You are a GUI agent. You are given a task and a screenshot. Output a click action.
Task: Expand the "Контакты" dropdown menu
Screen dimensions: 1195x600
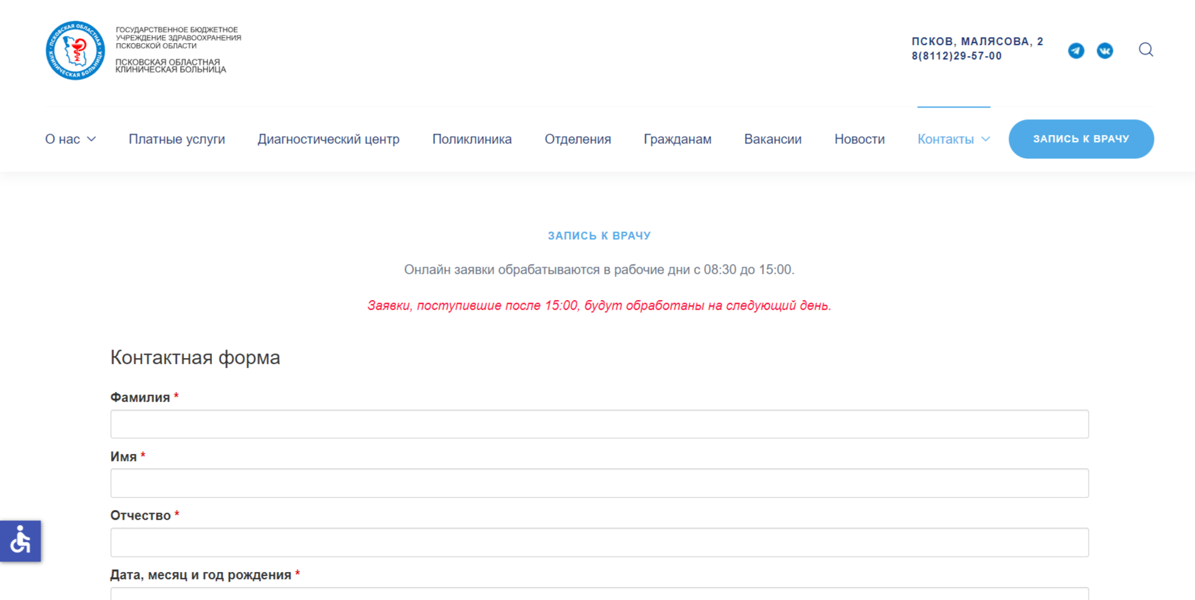pos(953,139)
